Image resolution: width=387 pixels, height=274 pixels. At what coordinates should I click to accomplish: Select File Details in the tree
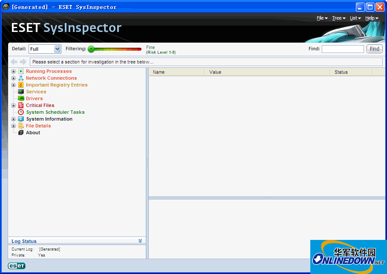(38, 126)
